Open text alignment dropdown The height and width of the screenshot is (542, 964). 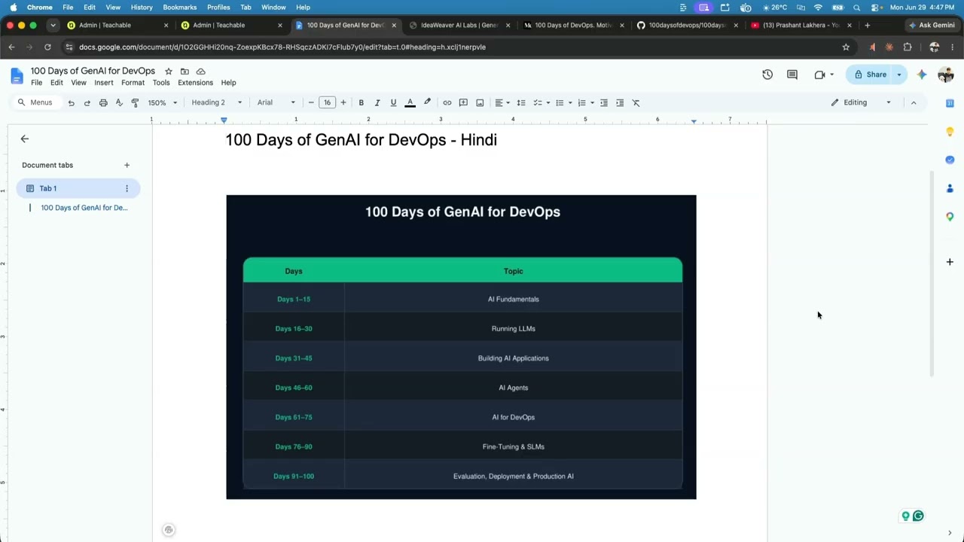pyautogui.click(x=502, y=102)
